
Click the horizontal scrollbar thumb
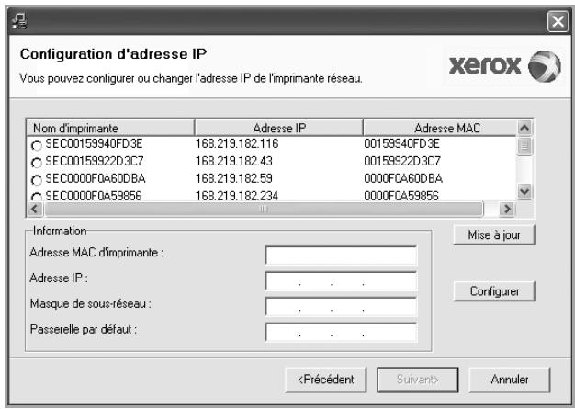tap(264, 209)
